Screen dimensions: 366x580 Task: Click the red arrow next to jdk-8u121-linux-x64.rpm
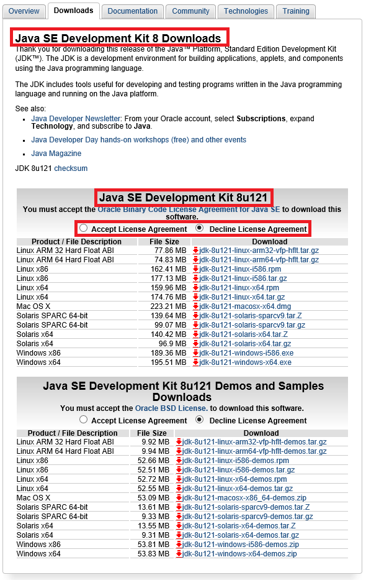[196, 288]
